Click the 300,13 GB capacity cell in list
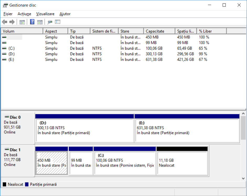 pos(154,54)
